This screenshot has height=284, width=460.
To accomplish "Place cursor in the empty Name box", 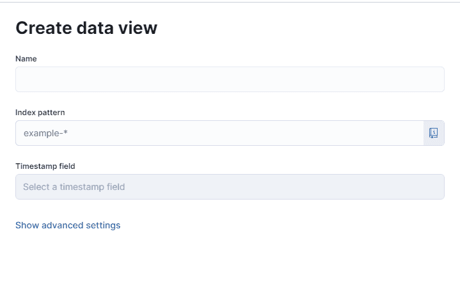I will pos(230,79).
